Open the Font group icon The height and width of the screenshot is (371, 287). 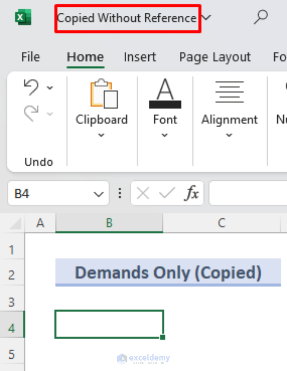coord(165,93)
